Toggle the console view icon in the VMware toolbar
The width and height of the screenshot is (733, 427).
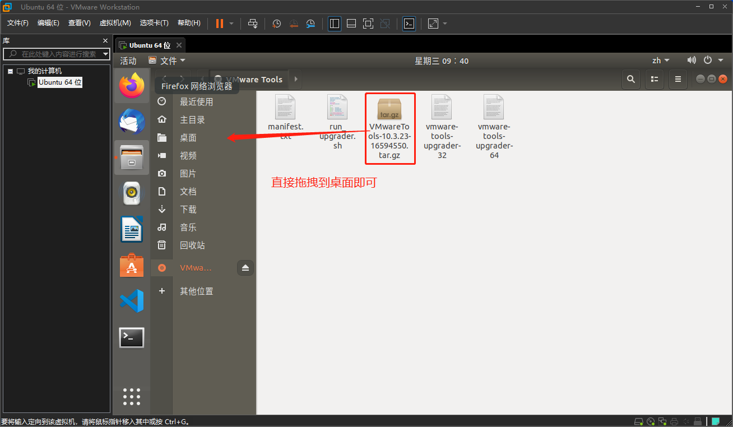tap(409, 24)
